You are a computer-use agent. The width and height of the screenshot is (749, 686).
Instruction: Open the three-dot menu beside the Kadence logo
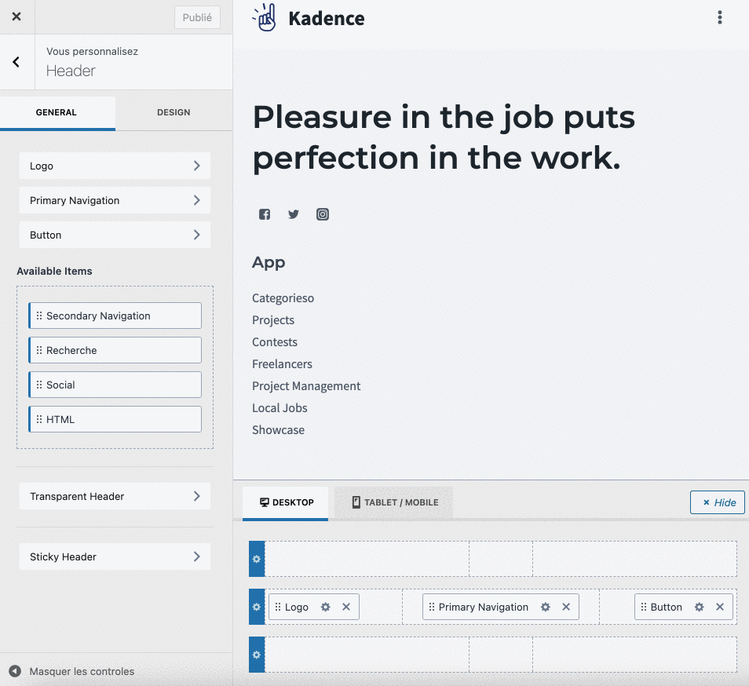point(720,16)
